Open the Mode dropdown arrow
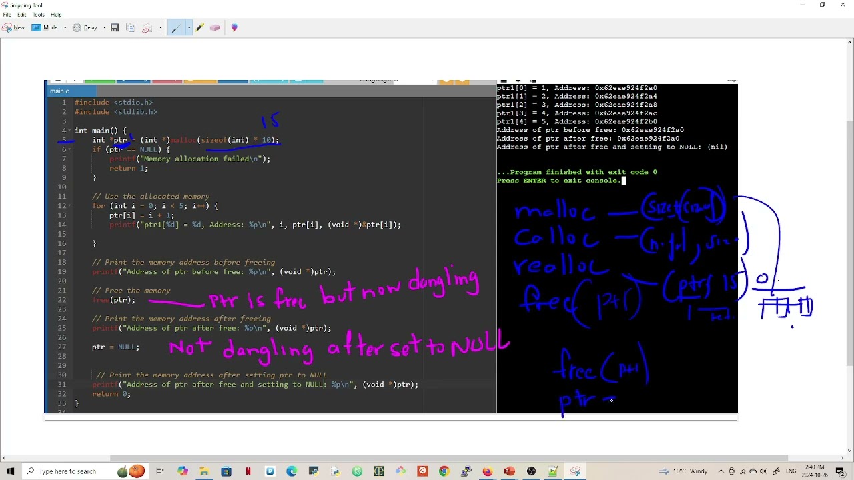Viewport: 854px width, 480px height. pos(65,27)
